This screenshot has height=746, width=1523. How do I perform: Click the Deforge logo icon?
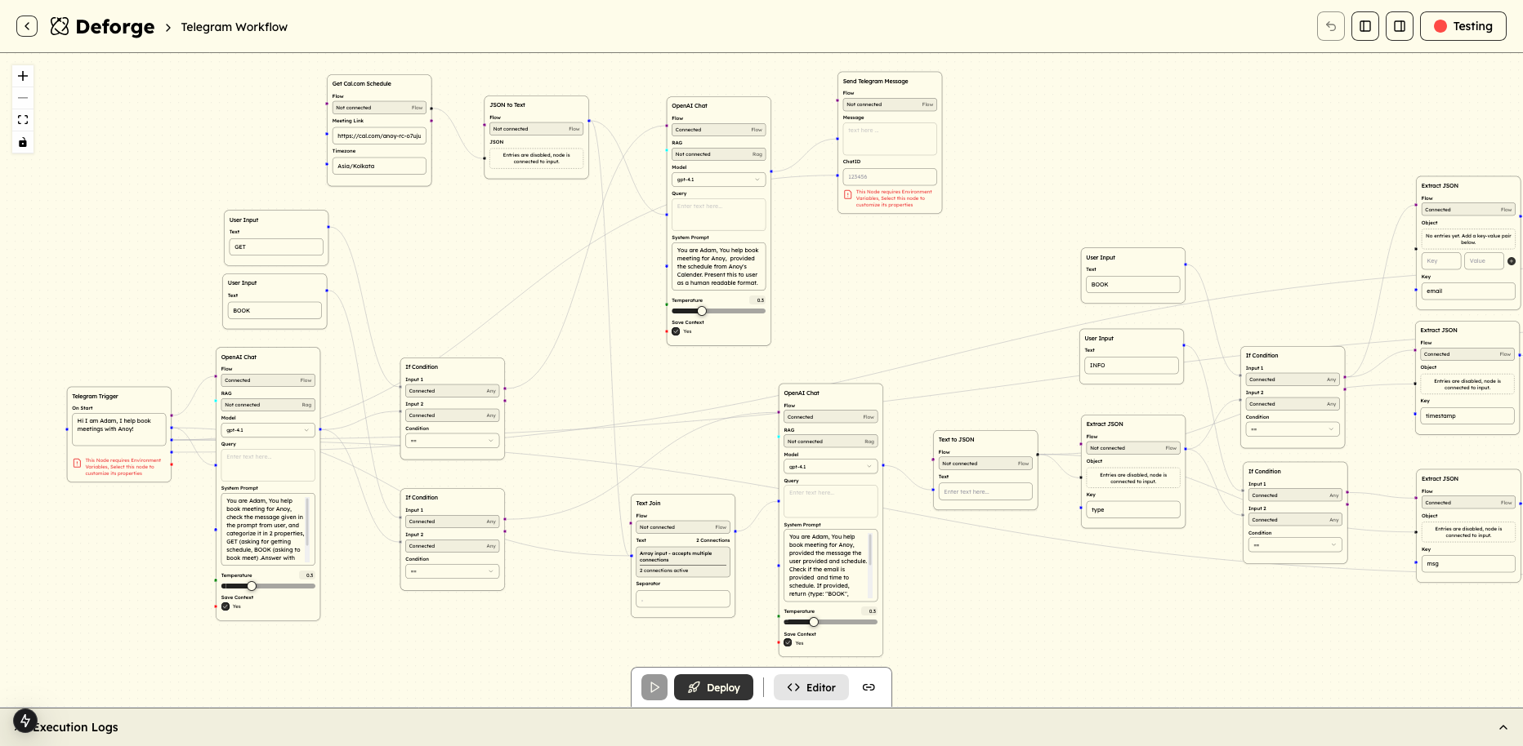click(x=60, y=26)
